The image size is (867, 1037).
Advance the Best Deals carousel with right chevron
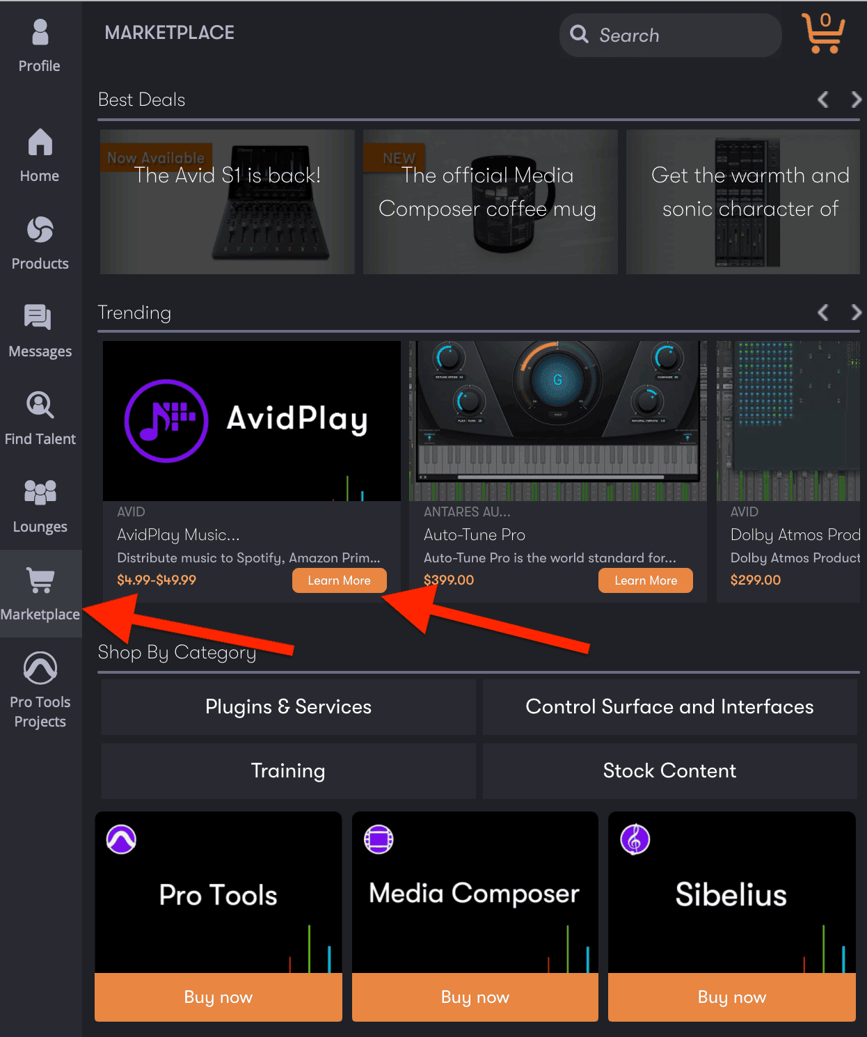[856, 100]
